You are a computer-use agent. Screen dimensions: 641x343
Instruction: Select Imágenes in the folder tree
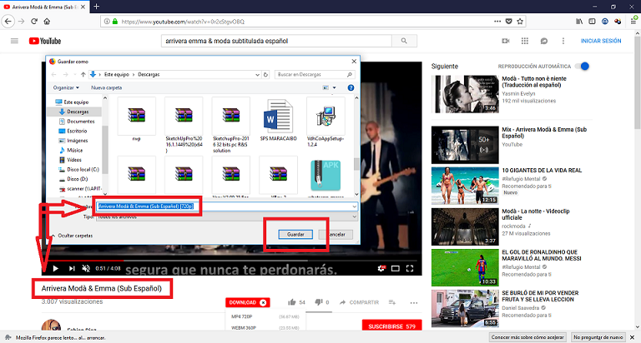[73, 141]
